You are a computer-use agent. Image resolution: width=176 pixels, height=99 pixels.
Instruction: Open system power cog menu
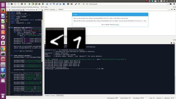pos(175,1)
